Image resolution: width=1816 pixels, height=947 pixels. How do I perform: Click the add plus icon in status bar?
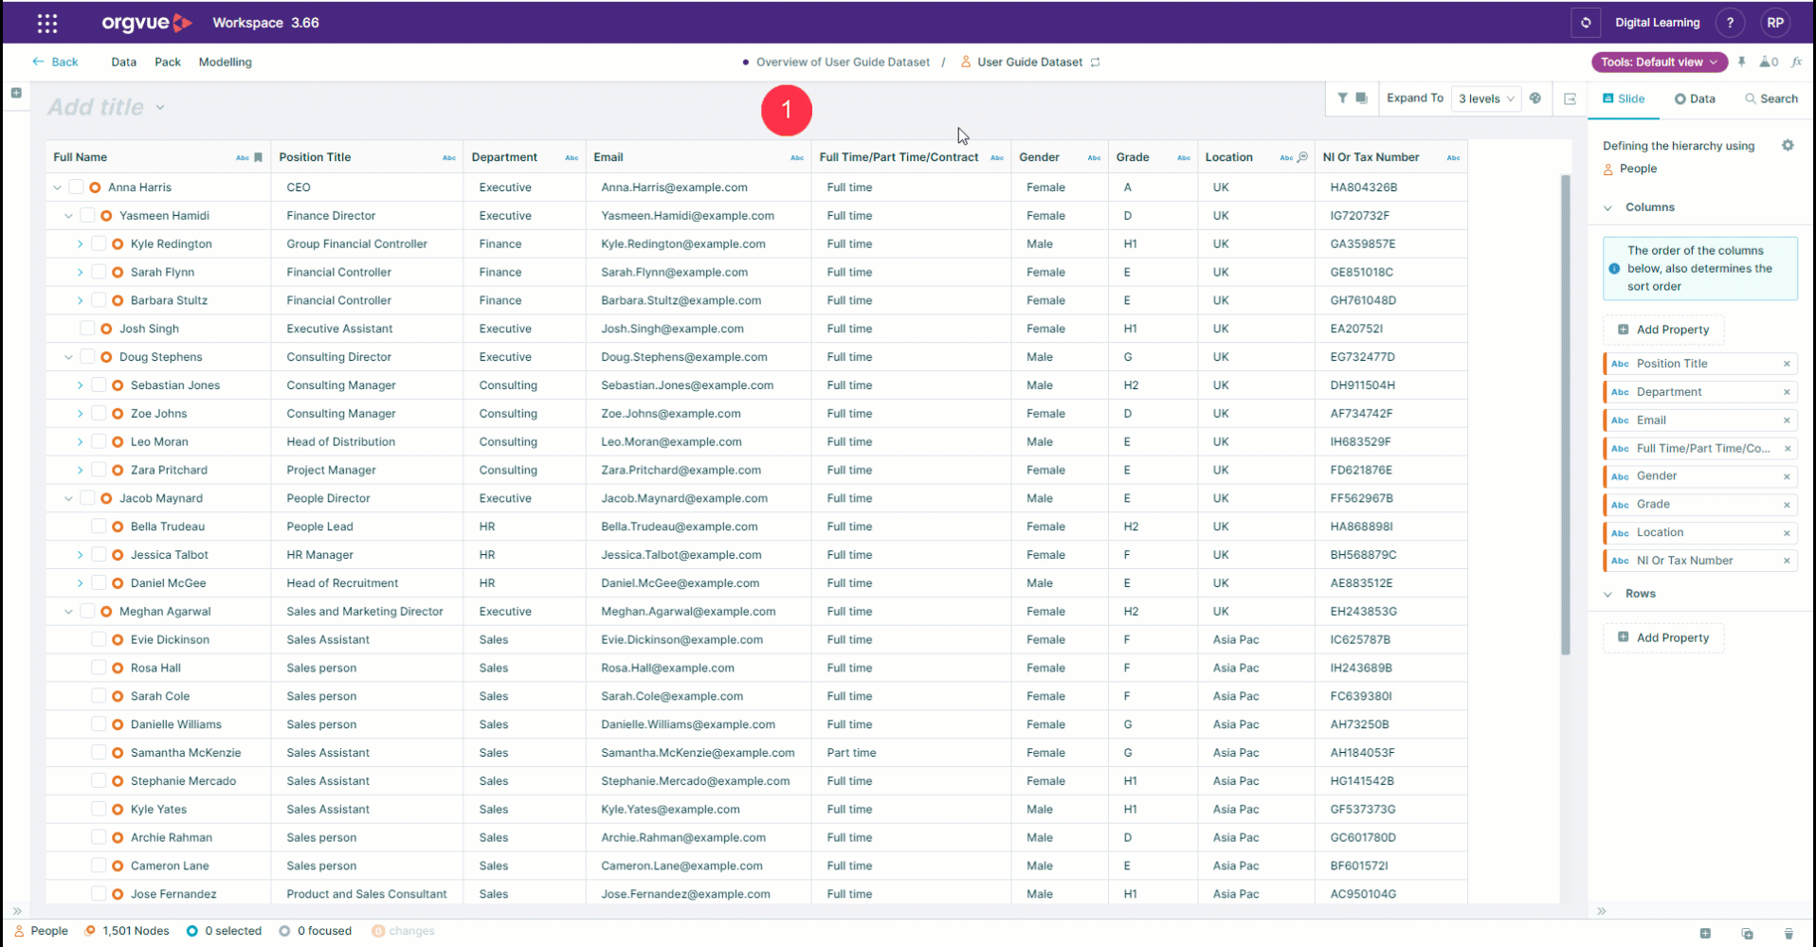[1705, 934]
